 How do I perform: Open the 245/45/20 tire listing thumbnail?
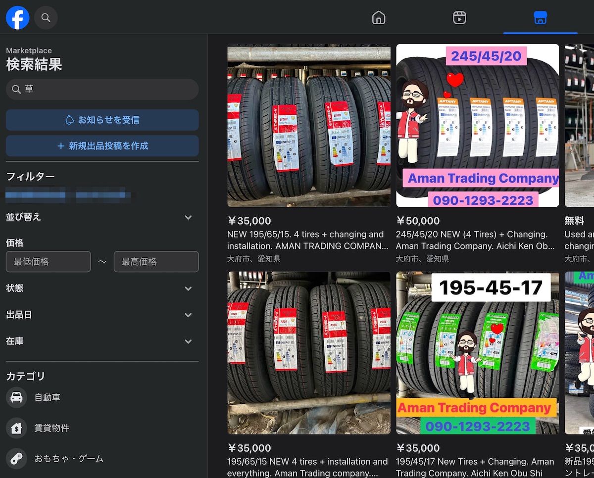(x=477, y=126)
